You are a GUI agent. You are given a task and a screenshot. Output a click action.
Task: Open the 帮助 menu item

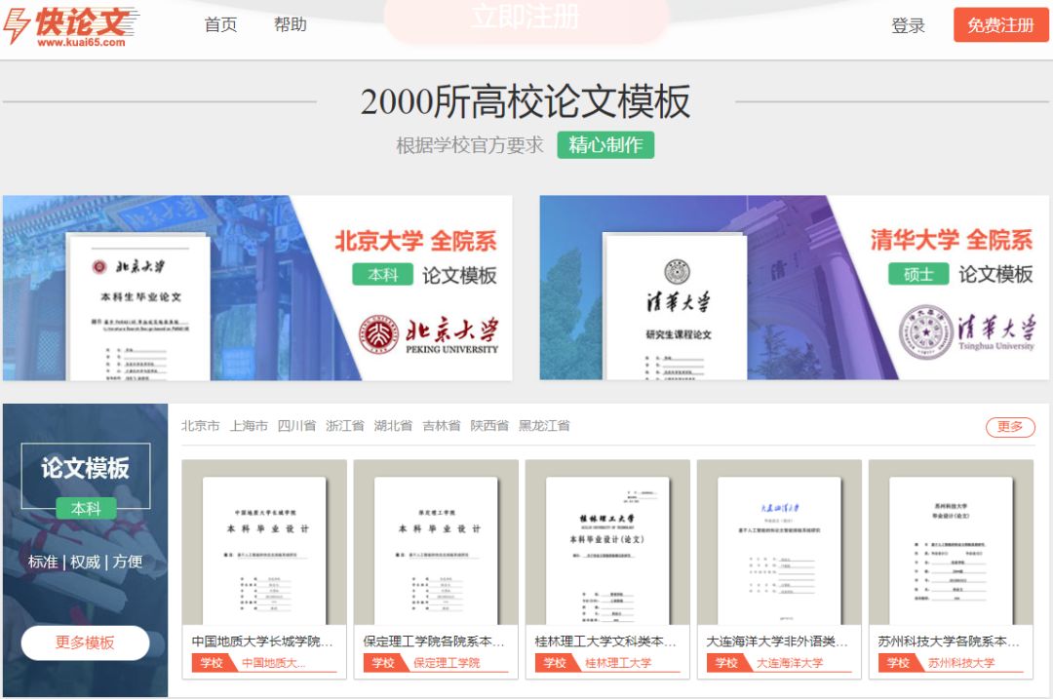pos(291,25)
